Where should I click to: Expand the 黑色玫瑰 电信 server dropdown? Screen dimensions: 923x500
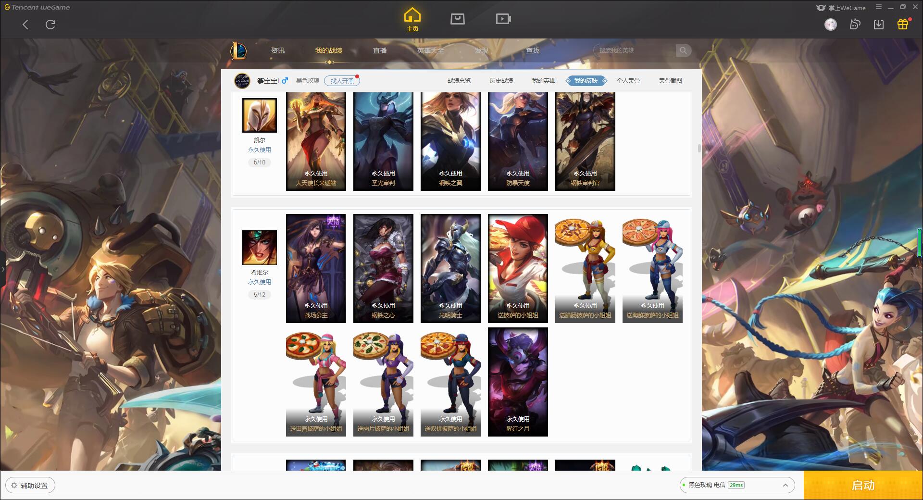point(737,485)
